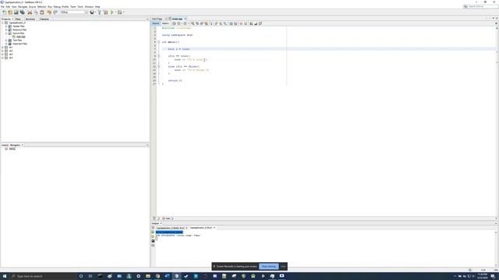This screenshot has width=499, height=280.
Task: Click the Search field at top right
Action: [x=480, y=6]
